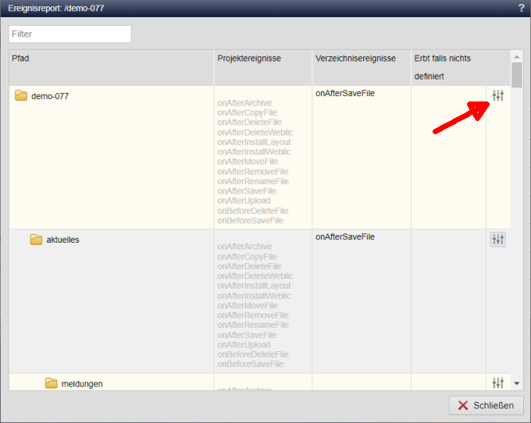Open settings icon for aktuelles row
Viewport: 531px width, 423px height.
[x=498, y=240]
